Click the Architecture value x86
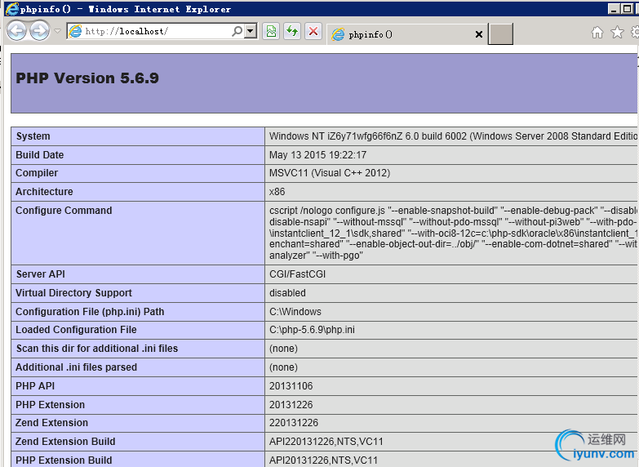This screenshot has width=639, height=467. click(277, 192)
